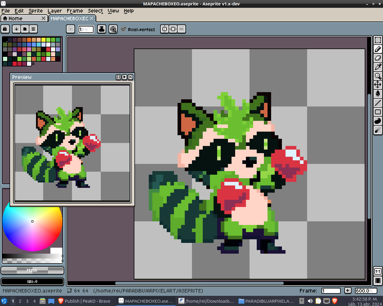Click the Idx-0 background color button

click(x=32, y=281)
